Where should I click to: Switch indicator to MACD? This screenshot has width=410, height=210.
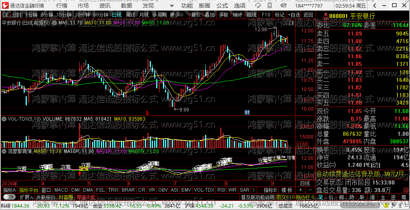click(x=61, y=190)
